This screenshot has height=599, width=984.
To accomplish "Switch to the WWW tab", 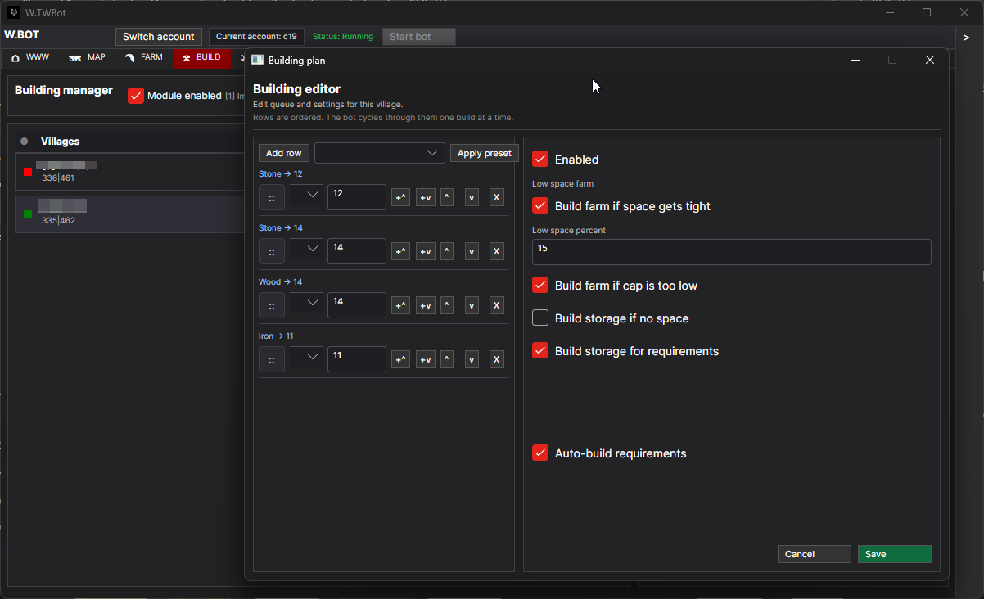I will coord(29,57).
